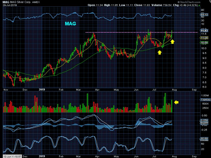Click the 29-Jul-2019 date label
Image resolution: width=211 pixels, height=158 pixels.
pyautogui.click(x=9, y=5)
